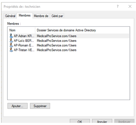136x125 pixels.
Task: Click the user icon beside AP-Tristan VE...
Action: click(11, 50)
